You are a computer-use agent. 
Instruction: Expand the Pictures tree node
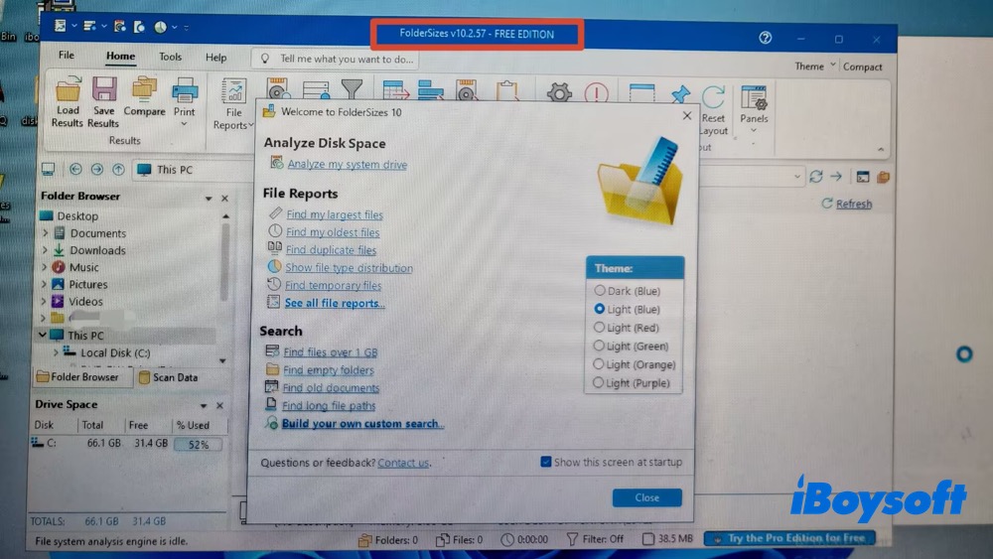45,284
